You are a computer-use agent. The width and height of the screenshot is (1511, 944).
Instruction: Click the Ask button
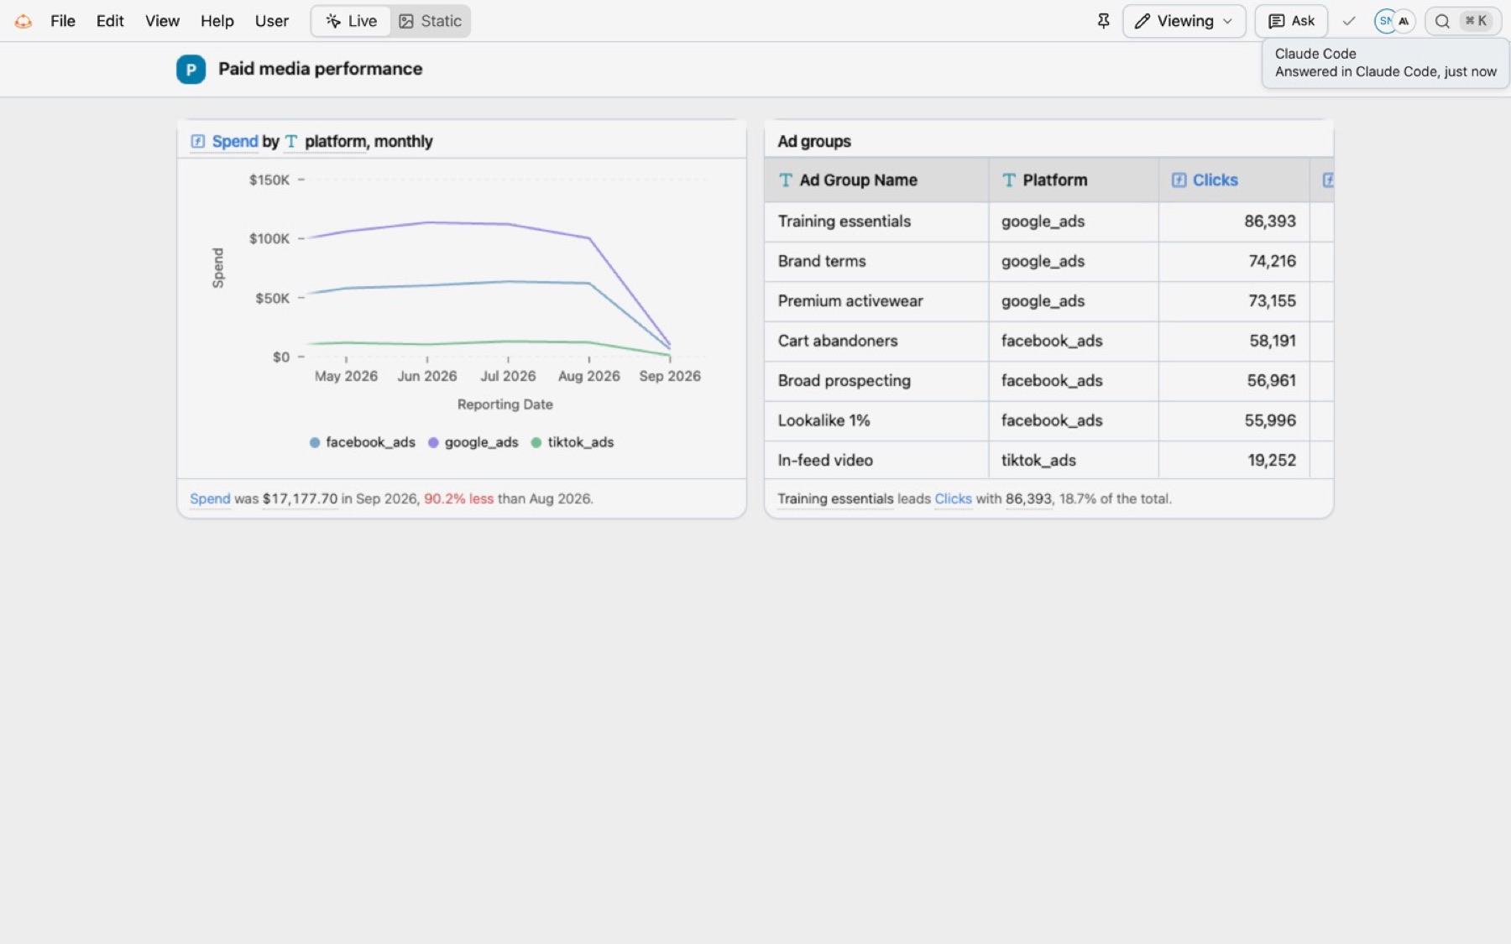[x=1291, y=21]
